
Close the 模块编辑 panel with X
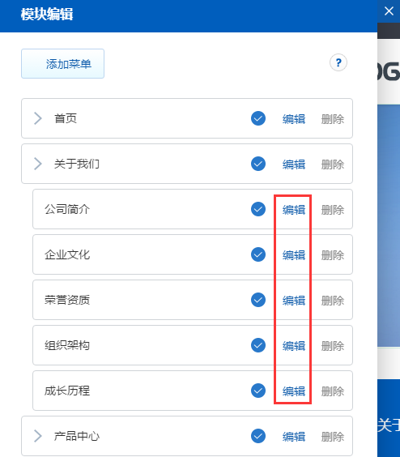pyautogui.click(x=389, y=11)
